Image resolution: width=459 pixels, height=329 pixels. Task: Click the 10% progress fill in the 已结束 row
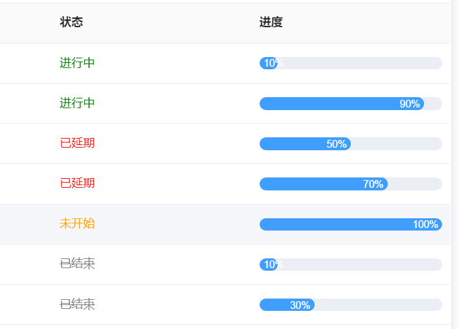pyautogui.click(x=269, y=264)
